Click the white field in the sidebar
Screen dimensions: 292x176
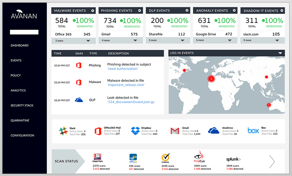pos(24,32)
